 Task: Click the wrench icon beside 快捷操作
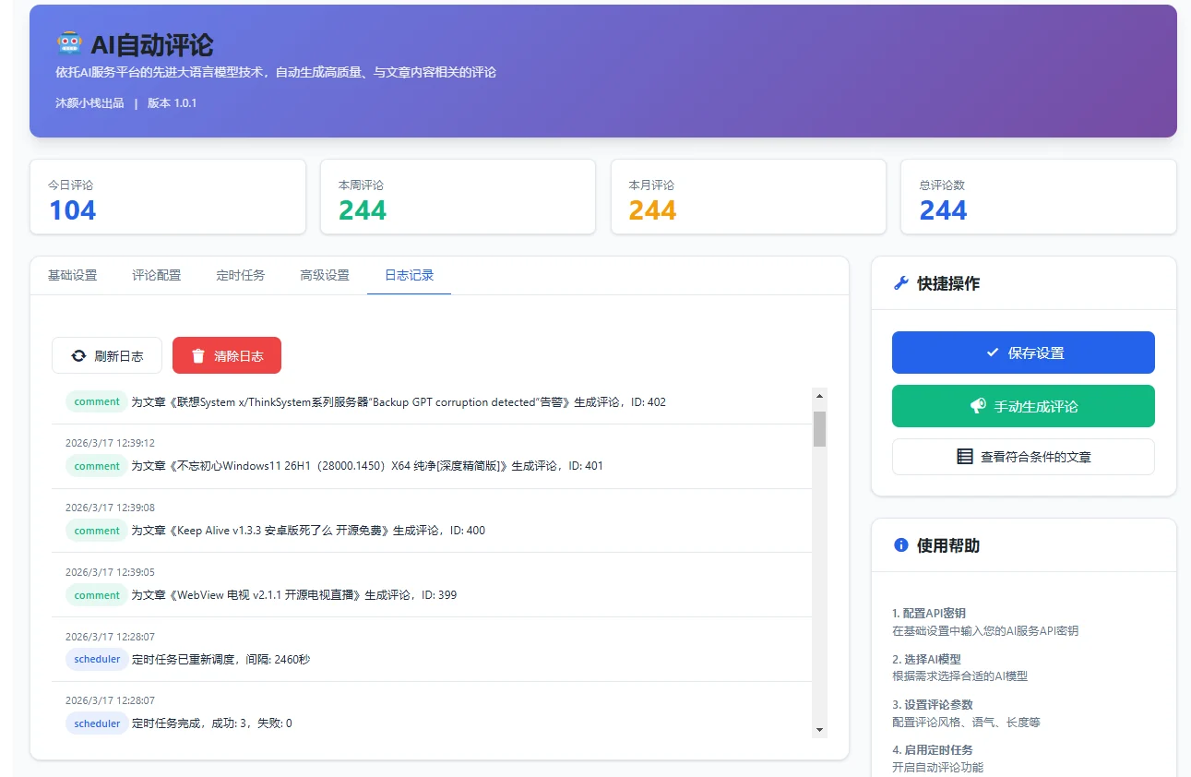(x=899, y=283)
